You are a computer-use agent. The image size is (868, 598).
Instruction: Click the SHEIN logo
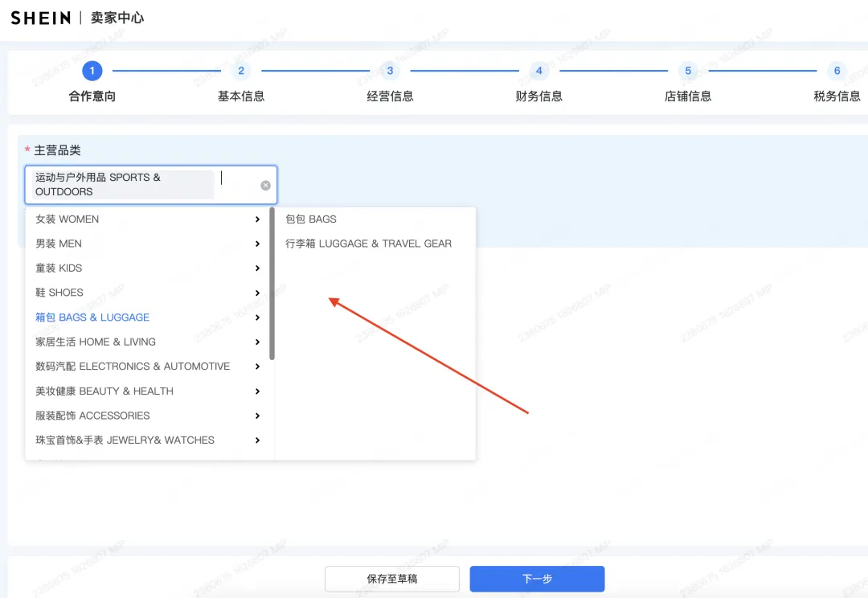[40, 17]
